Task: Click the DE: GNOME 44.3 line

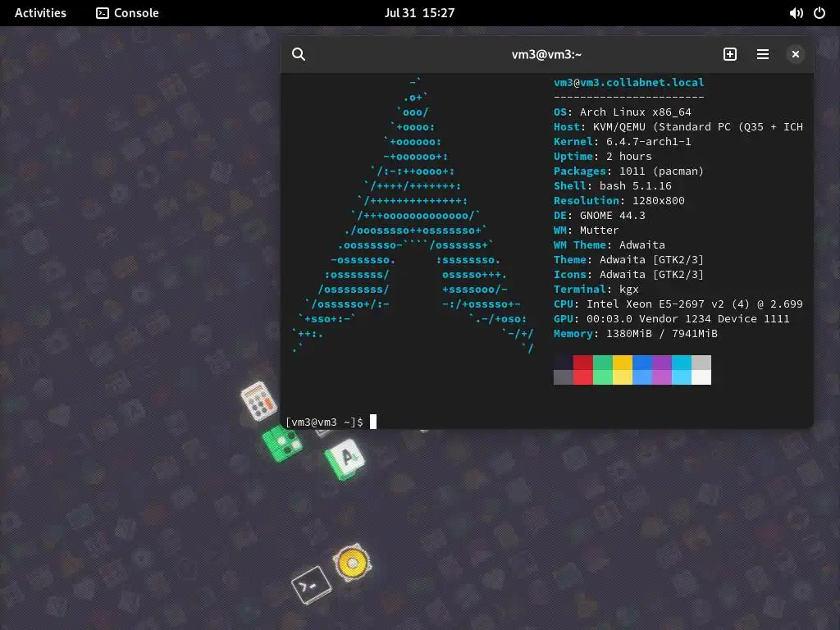Action: click(x=600, y=216)
